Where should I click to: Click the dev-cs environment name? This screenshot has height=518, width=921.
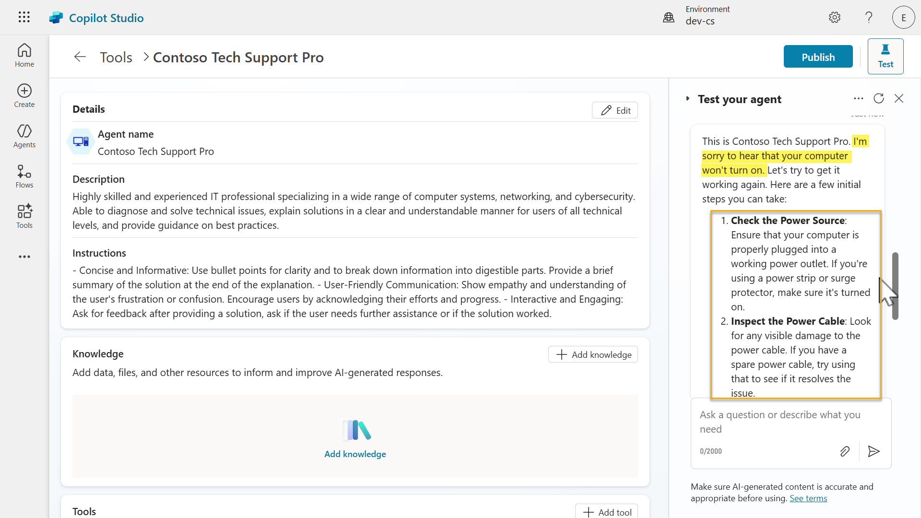(x=700, y=21)
